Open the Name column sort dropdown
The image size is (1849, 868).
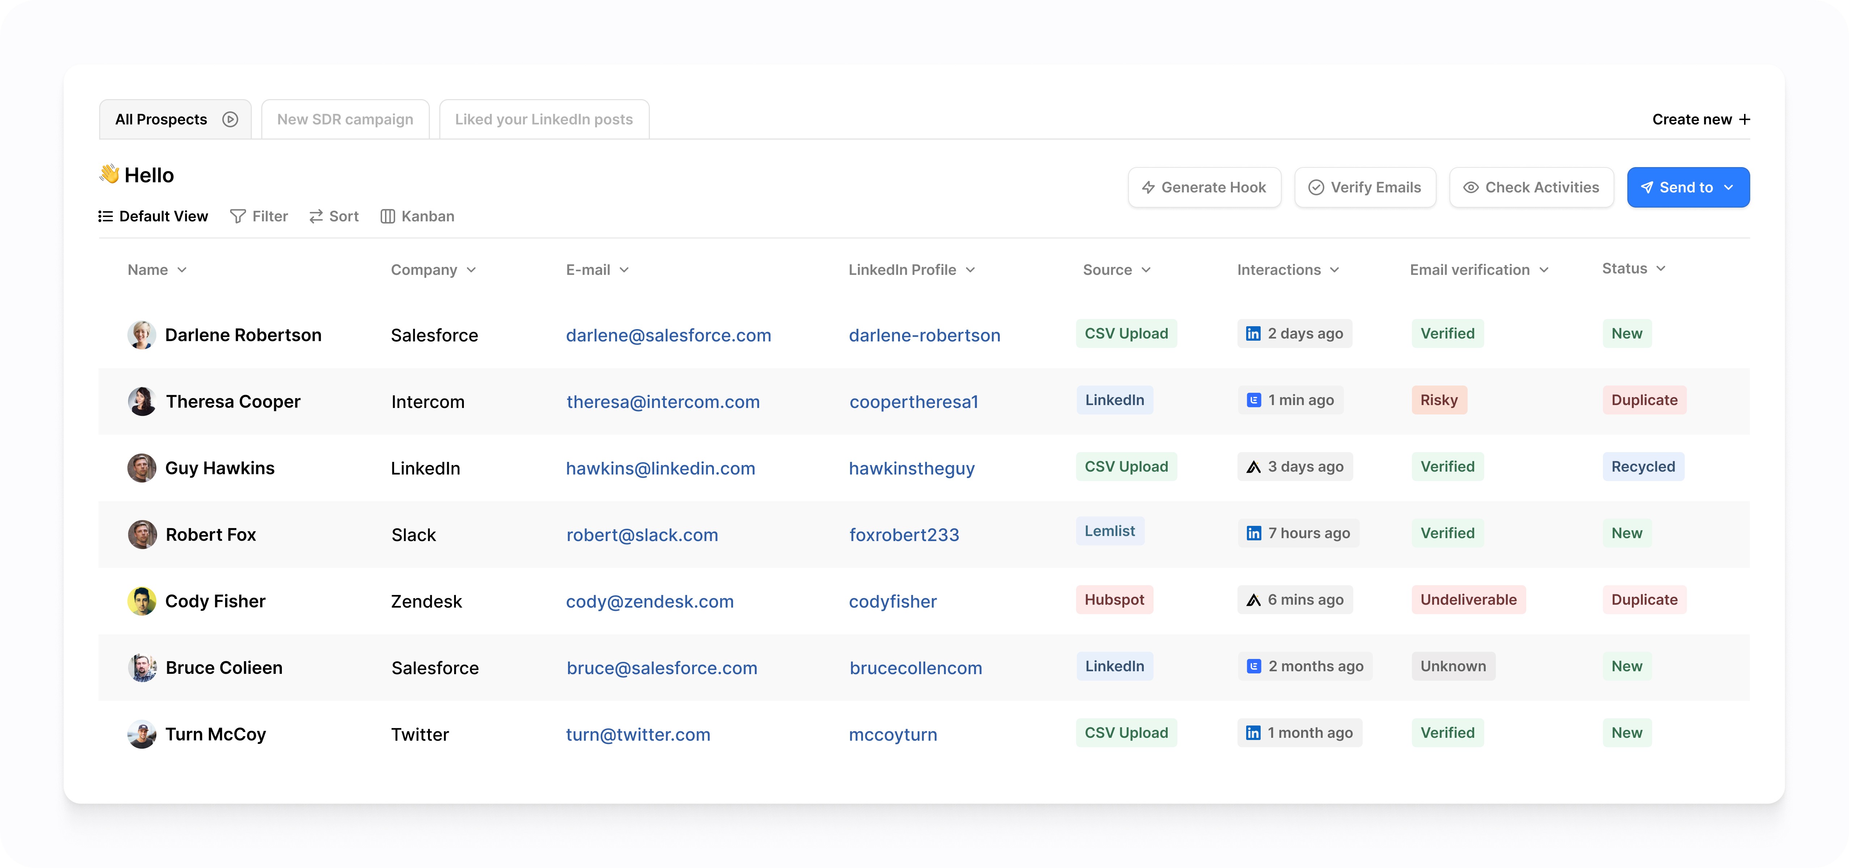pyautogui.click(x=182, y=270)
